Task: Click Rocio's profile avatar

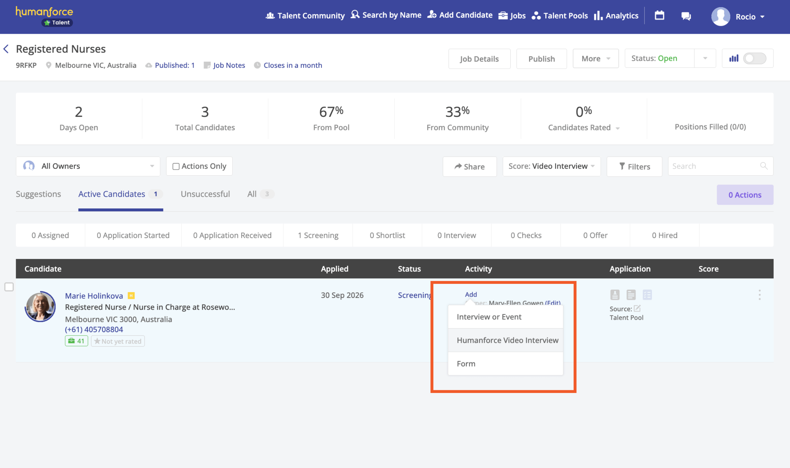Action: click(721, 16)
